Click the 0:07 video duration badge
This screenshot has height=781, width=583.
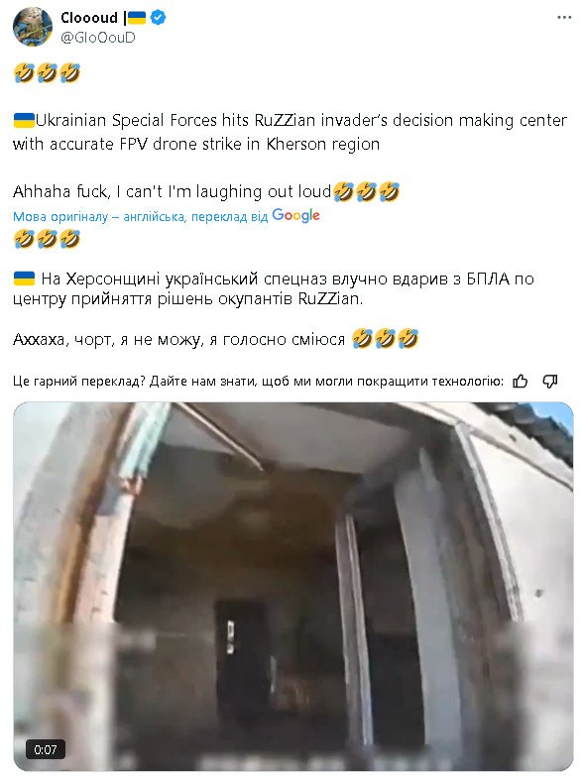(x=46, y=749)
